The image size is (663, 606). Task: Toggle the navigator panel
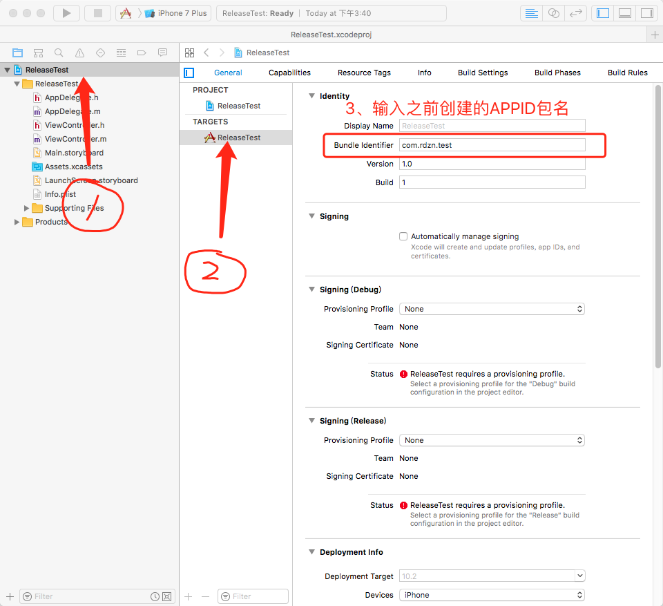(x=602, y=13)
